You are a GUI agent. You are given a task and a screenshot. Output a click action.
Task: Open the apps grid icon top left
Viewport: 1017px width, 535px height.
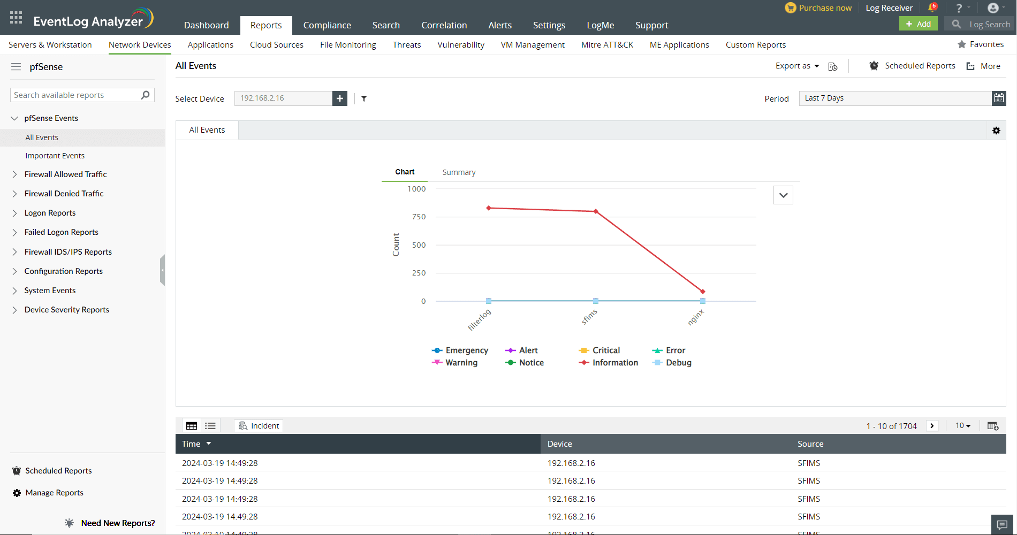click(16, 17)
